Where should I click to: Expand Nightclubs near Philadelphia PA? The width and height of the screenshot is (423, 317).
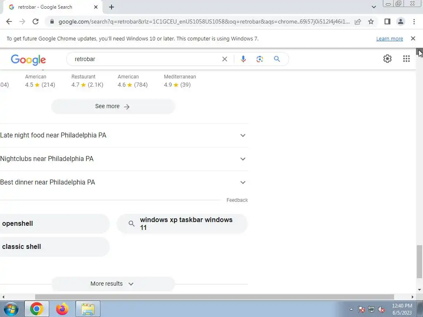click(x=124, y=159)
